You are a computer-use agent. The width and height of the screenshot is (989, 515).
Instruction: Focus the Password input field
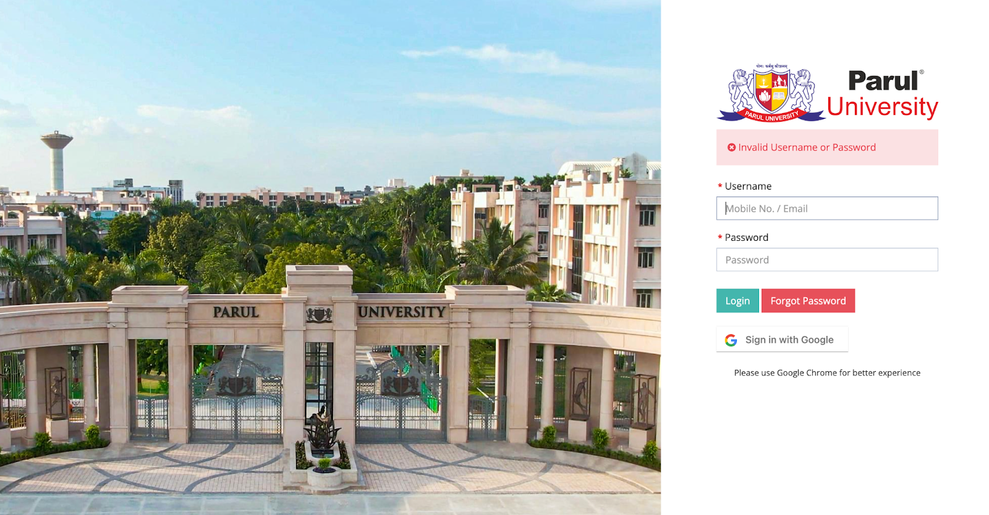coord(827,260)
